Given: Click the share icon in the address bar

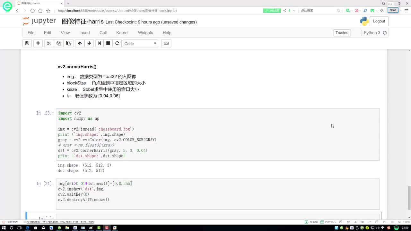Looking at the screenshot, I should point(284,11).
